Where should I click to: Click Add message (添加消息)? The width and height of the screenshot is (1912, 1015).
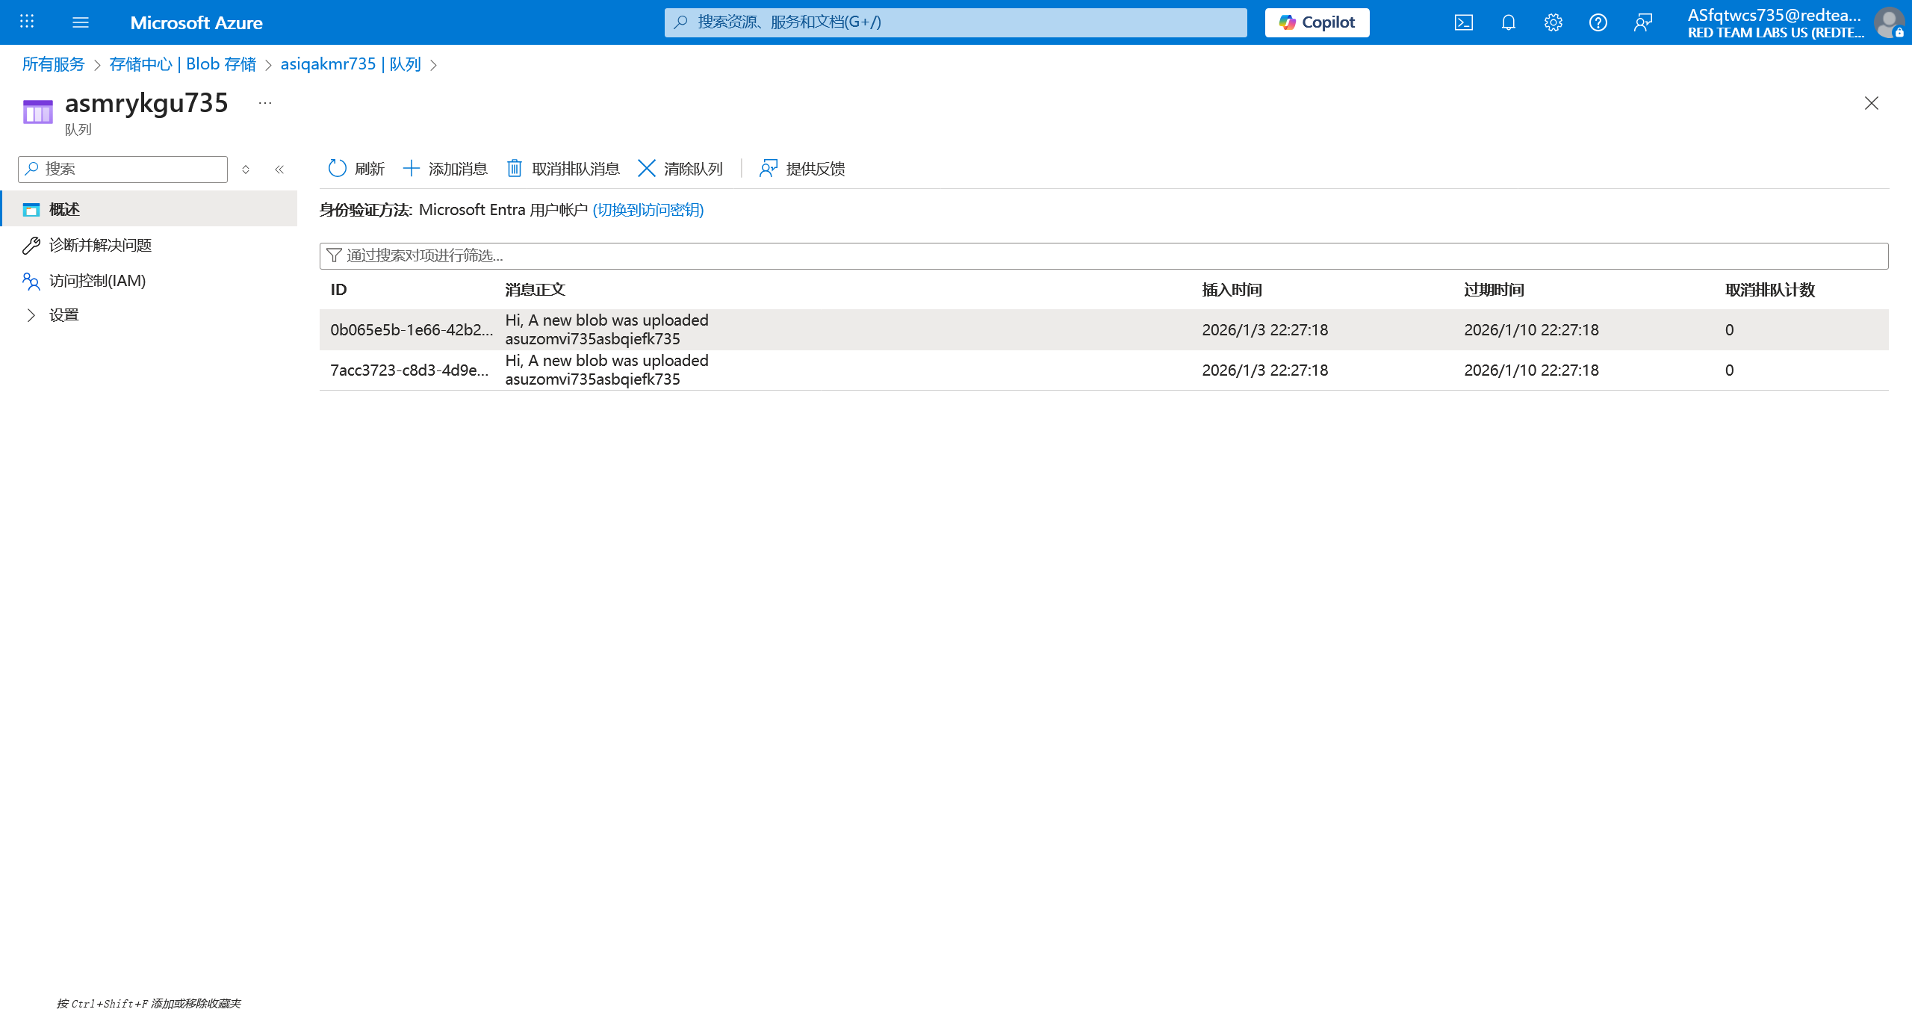click(x=445, y=169)
